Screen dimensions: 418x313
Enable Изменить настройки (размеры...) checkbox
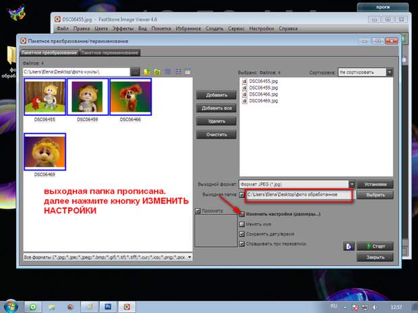point(241,214)
